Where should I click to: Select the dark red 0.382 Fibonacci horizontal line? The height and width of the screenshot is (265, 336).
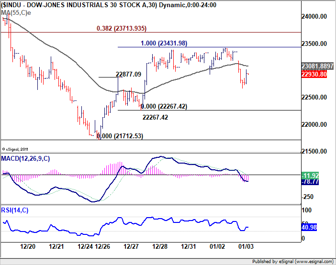[151, 33]
